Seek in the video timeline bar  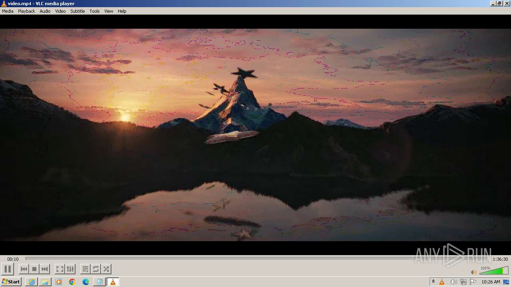point(258,259)
